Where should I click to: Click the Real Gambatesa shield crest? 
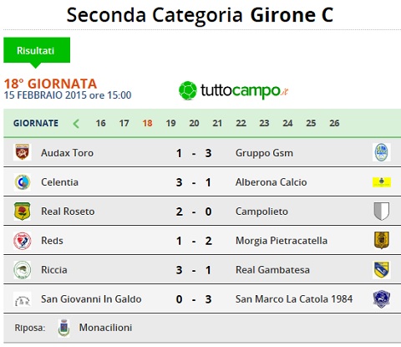(382, 270)
